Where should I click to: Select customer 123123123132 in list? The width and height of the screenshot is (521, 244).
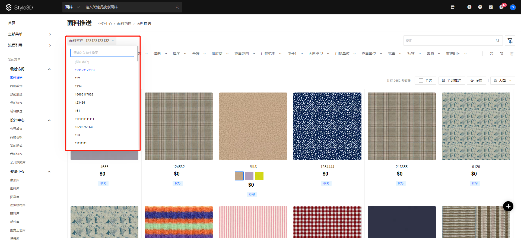[85, 70]
